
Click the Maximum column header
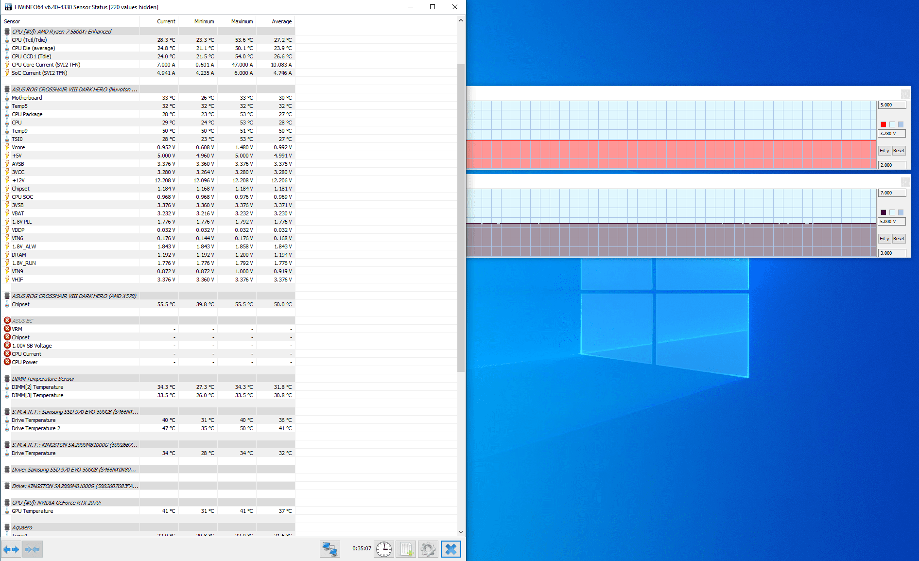(237, 21)
